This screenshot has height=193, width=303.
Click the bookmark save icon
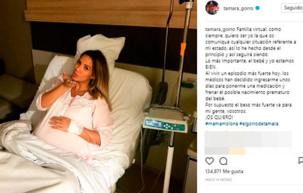point(301,161)
